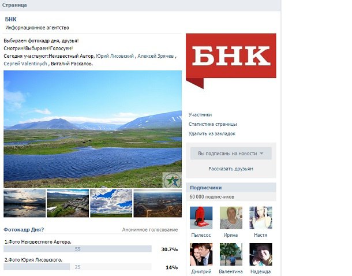The height and width of the screenshot is (276, 352).
Task: Click the 30.7% poll result bar
Action: pyautogui.click(x=77, y=249)
